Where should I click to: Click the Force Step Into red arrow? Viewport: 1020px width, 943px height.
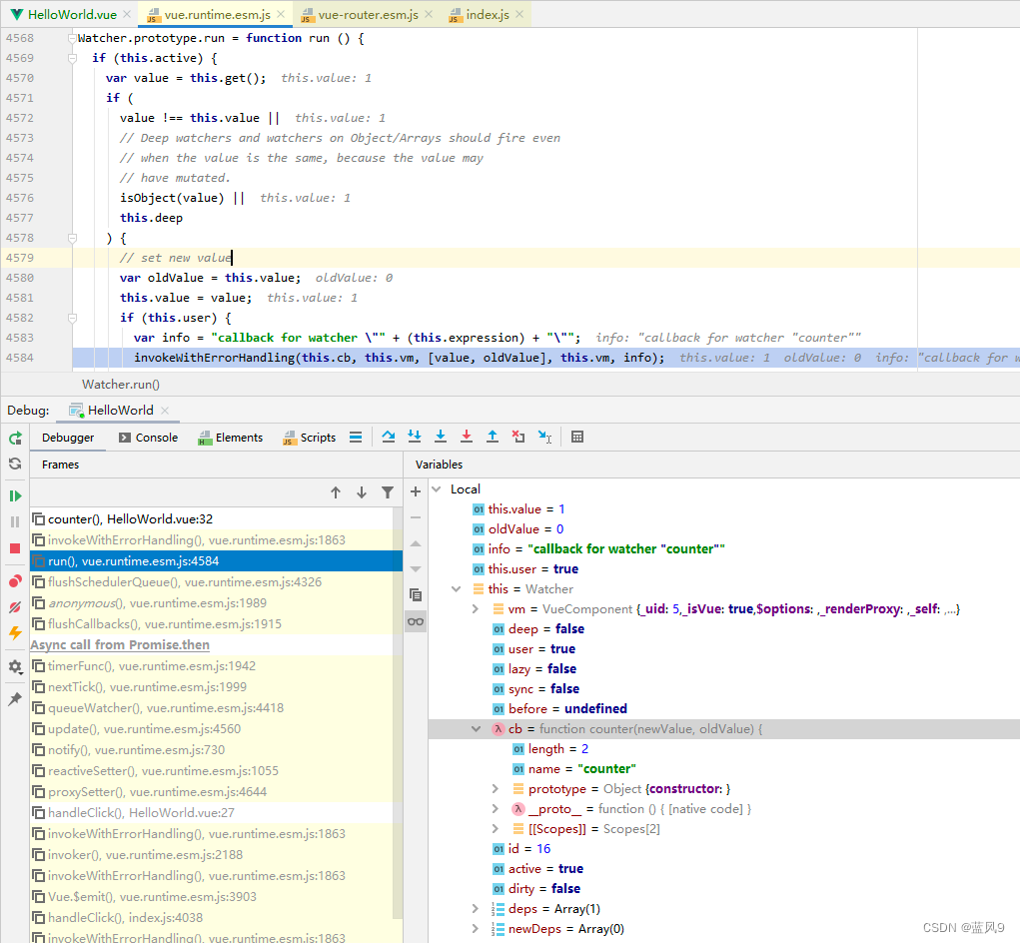(467, 437)
